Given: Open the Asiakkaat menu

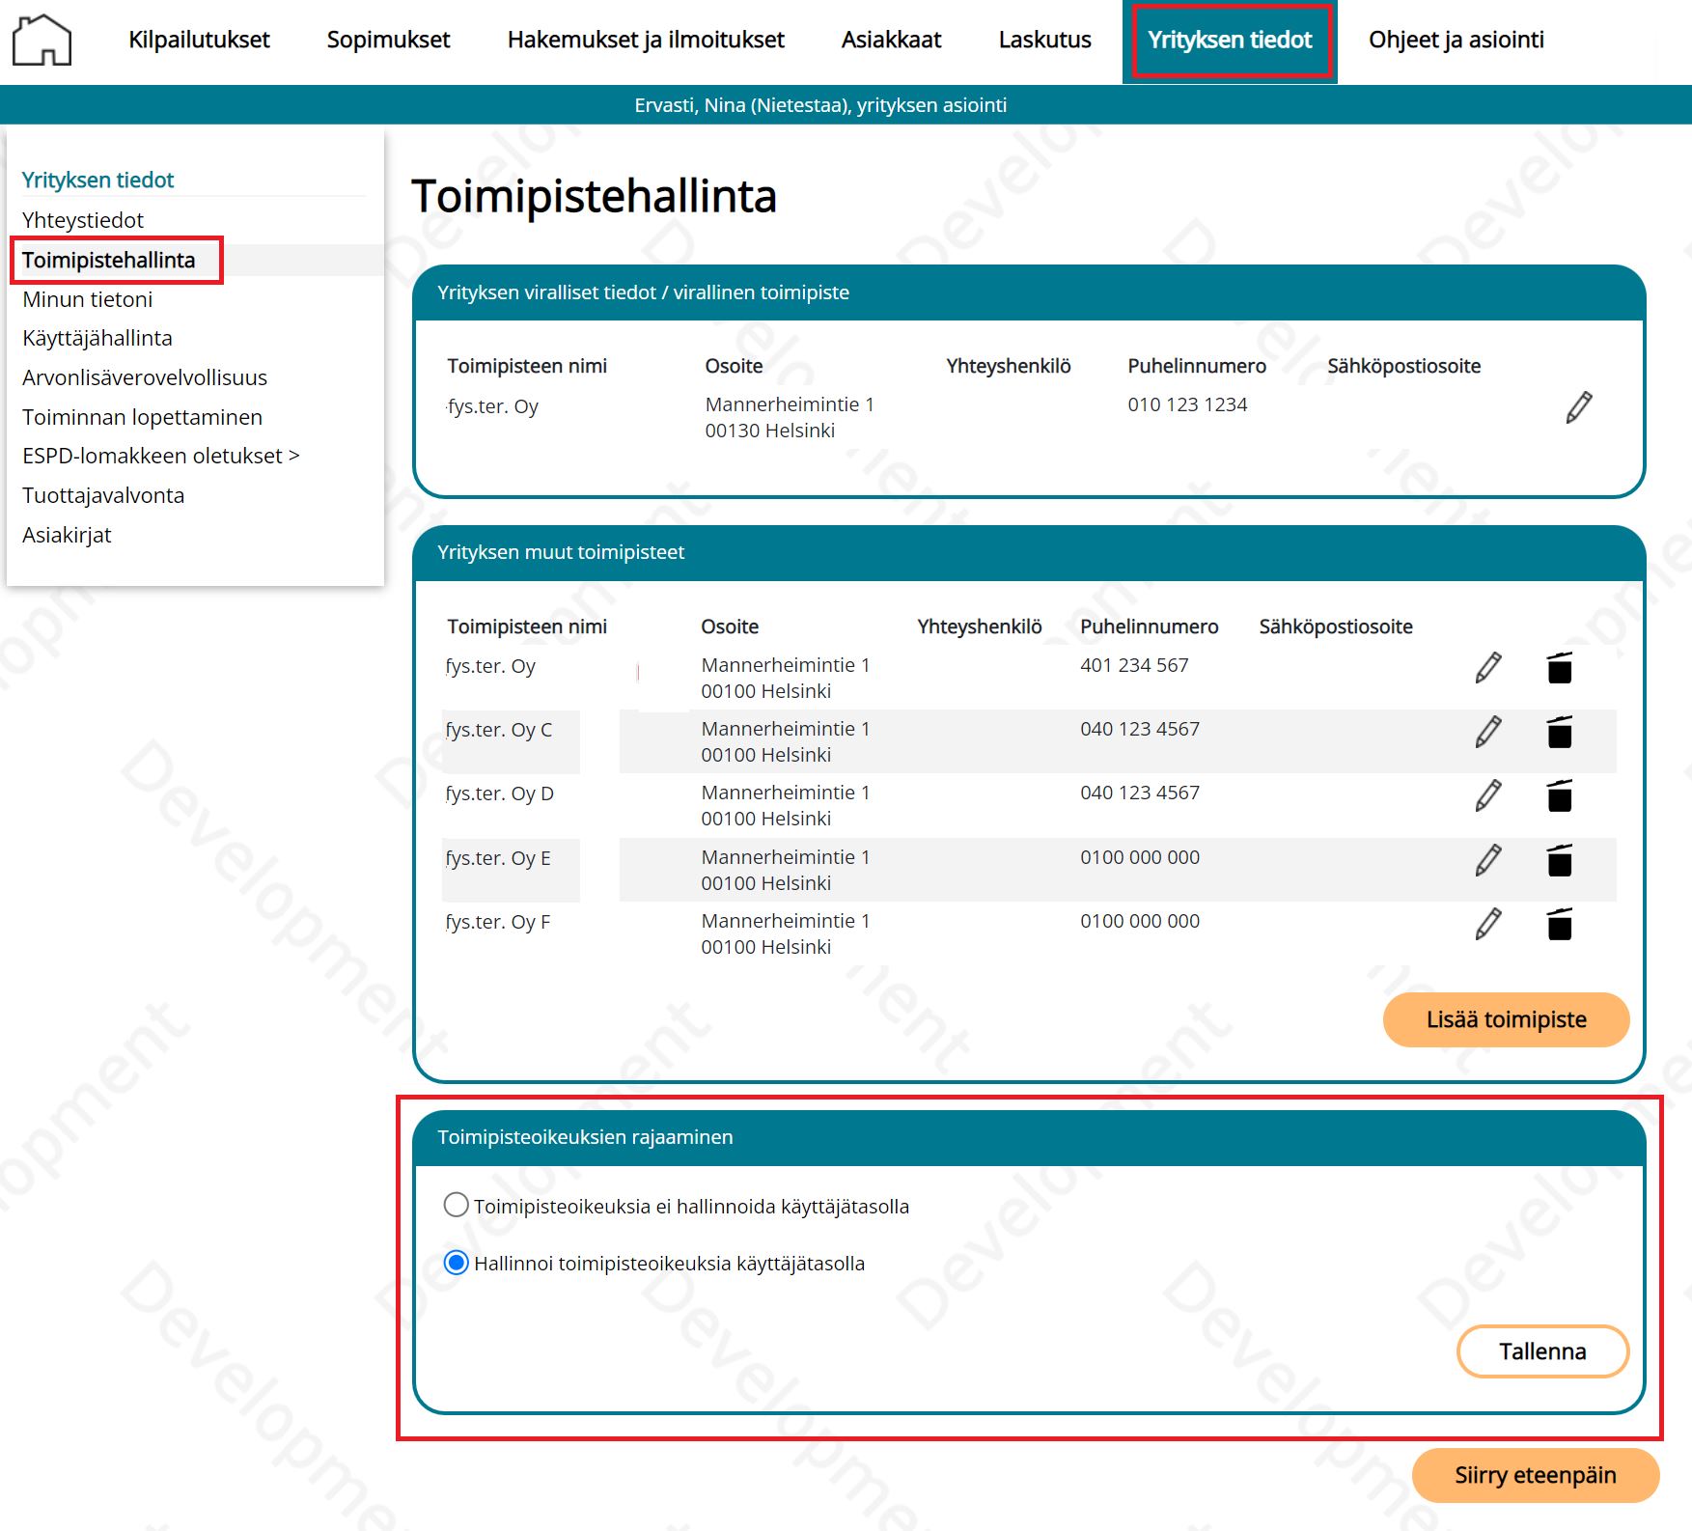Looking at the screenshot, I should pos(891,40).
